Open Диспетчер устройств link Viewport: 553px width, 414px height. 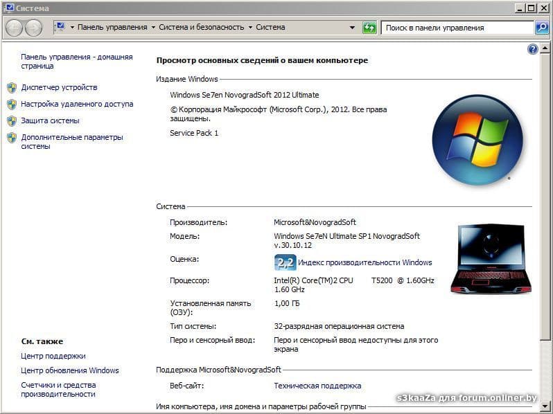coord(59,87)
